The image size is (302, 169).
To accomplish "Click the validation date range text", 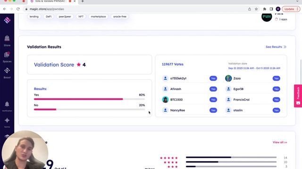I will tap(254, 68).
